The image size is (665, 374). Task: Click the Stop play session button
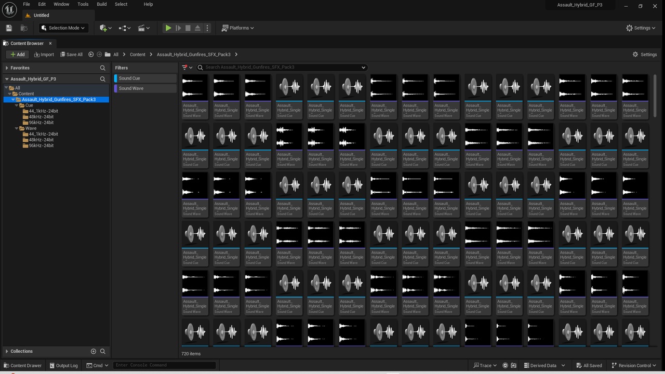pyautogui.click(x=188, y=28)
